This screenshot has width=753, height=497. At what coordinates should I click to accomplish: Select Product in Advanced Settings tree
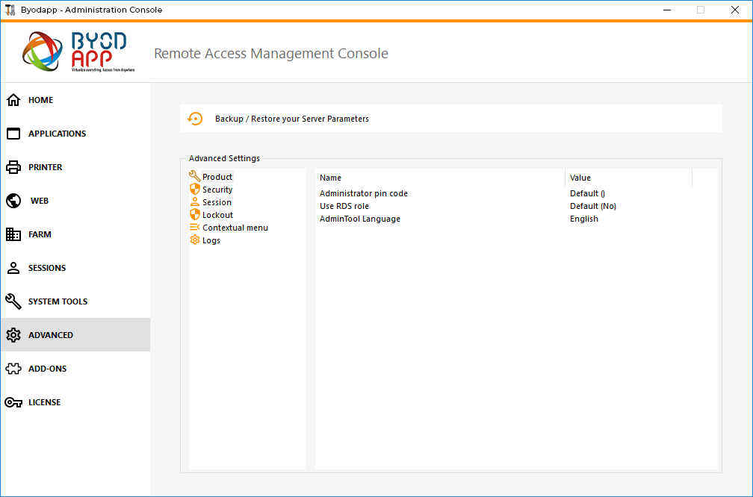click(217, 177)
